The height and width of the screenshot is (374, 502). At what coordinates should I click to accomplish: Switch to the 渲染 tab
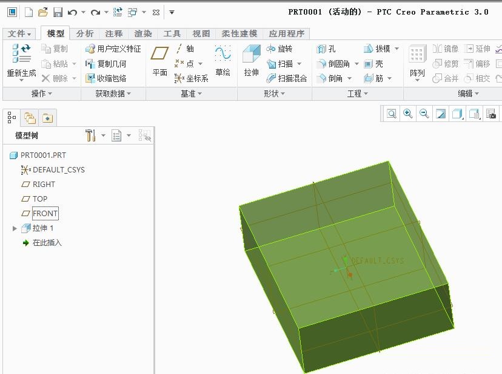[x=143, y=33]
